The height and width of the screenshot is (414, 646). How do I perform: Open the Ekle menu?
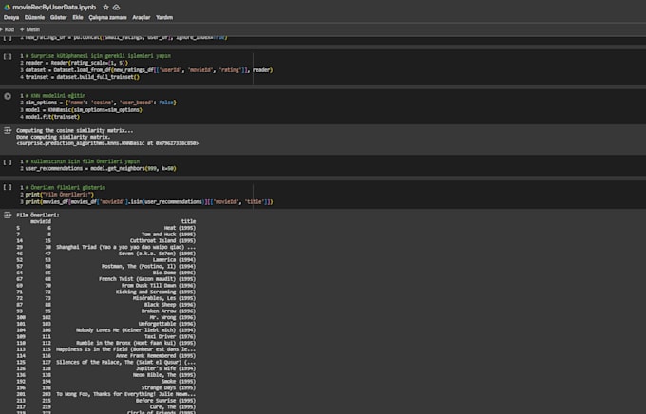point(78,17)
